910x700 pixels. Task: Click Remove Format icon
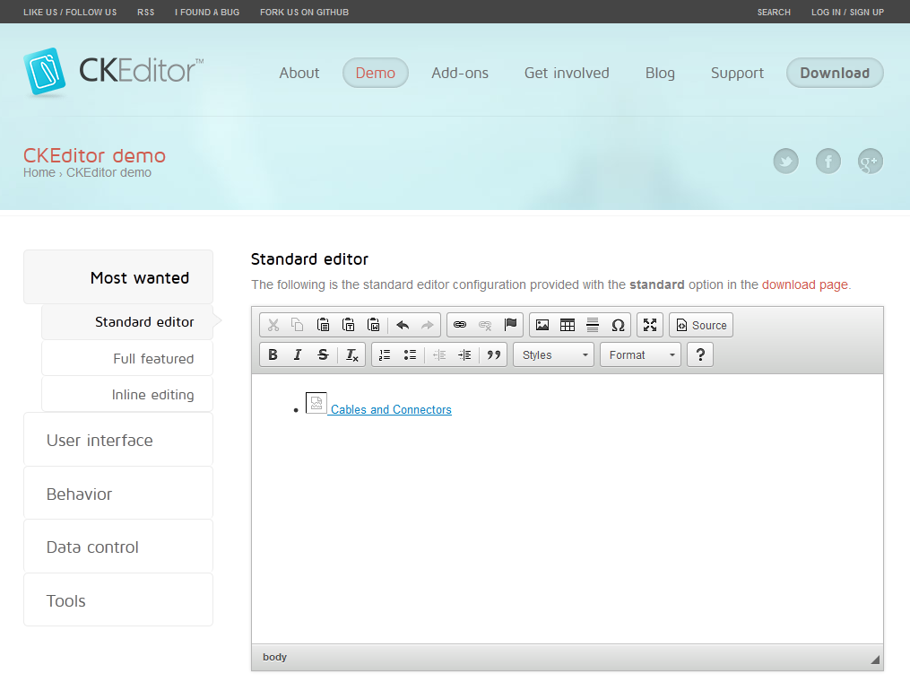click(351, 355)
